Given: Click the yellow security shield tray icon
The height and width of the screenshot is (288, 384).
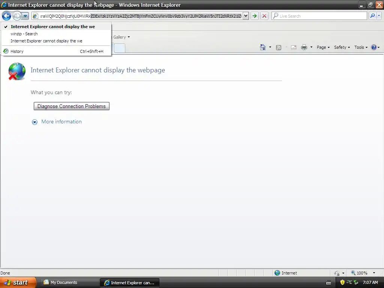Looking at the screenshot, I should coord(342,282).
